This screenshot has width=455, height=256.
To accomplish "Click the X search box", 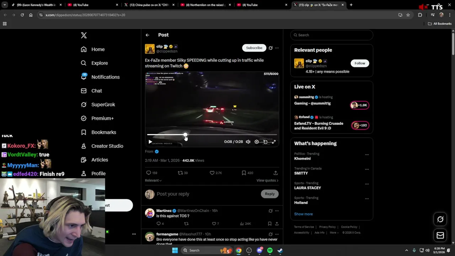I will coord(332,35).
